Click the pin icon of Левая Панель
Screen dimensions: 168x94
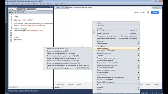tap(50, 7)
